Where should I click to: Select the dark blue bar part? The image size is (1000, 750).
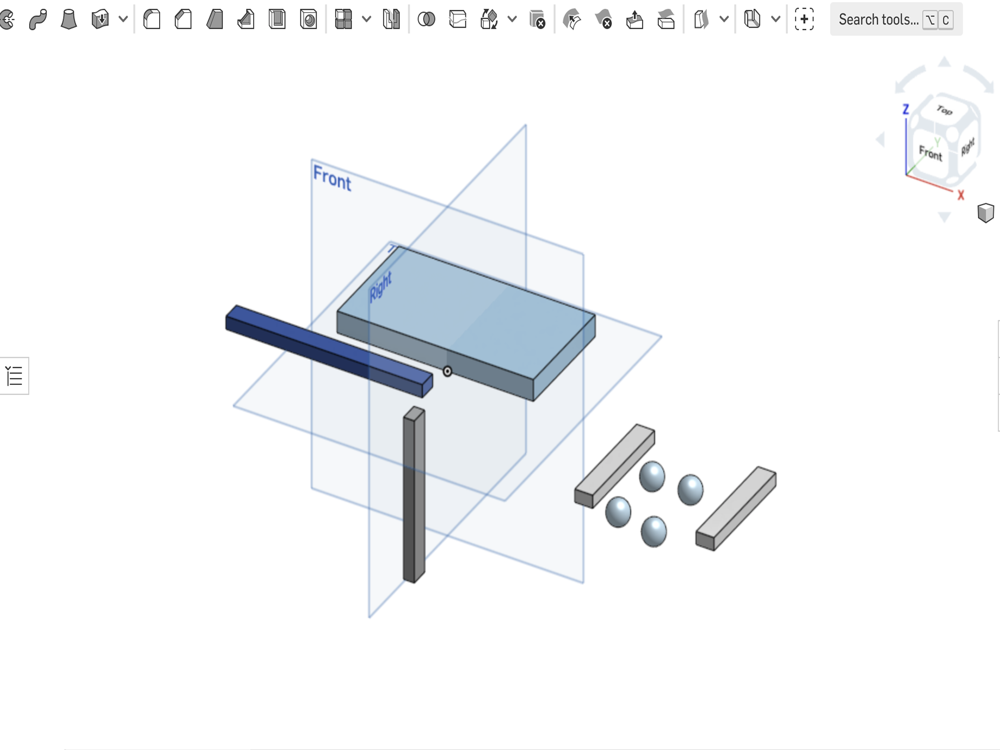coord(329,351)
